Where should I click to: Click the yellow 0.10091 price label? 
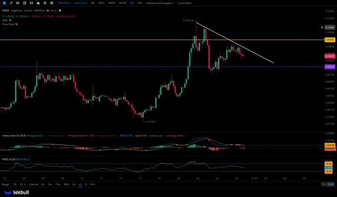pyautogui.click(x=330, y=40)
